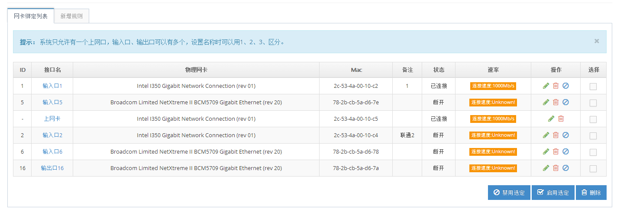The height and width of the screenshot is (209, 617).
Task: Delete the 上网卡 row with trash icon
Action: (561, 119)
